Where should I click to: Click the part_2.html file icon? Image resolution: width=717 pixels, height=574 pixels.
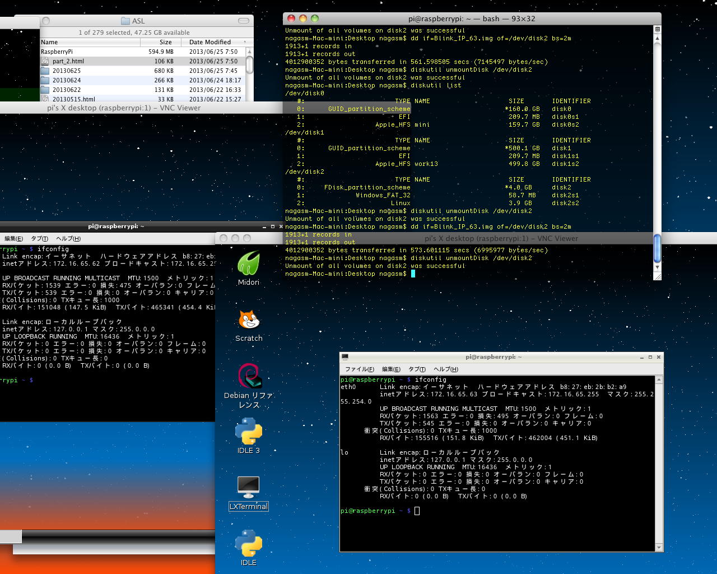click(46, 62)
